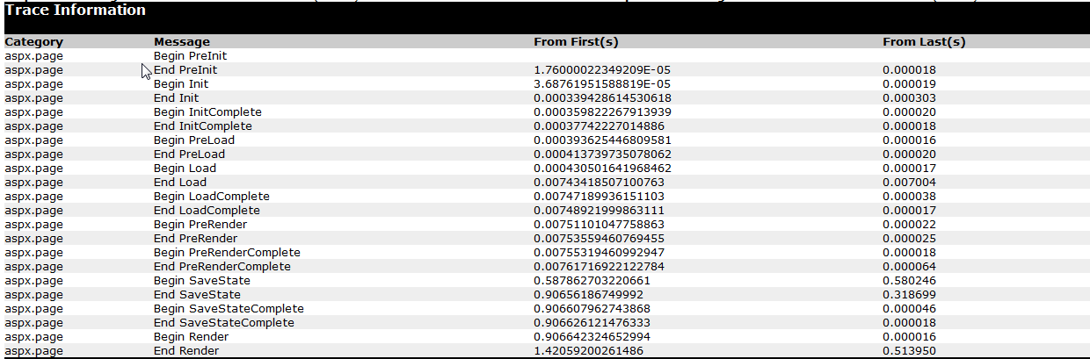
Task: Select the End PreInit message cell
Action: 185,69
